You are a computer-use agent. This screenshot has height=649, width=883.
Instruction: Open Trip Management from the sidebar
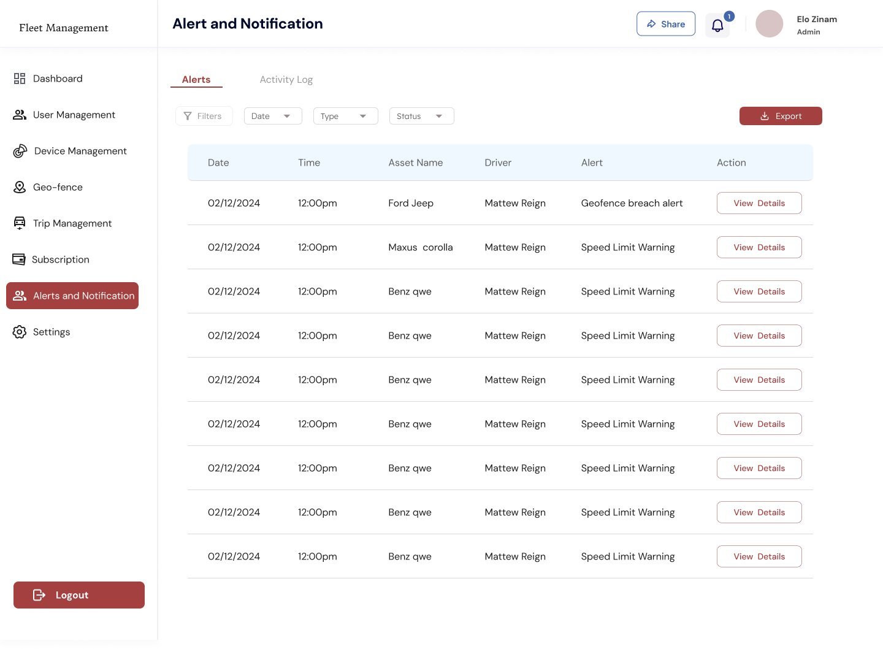pos(72,223)
